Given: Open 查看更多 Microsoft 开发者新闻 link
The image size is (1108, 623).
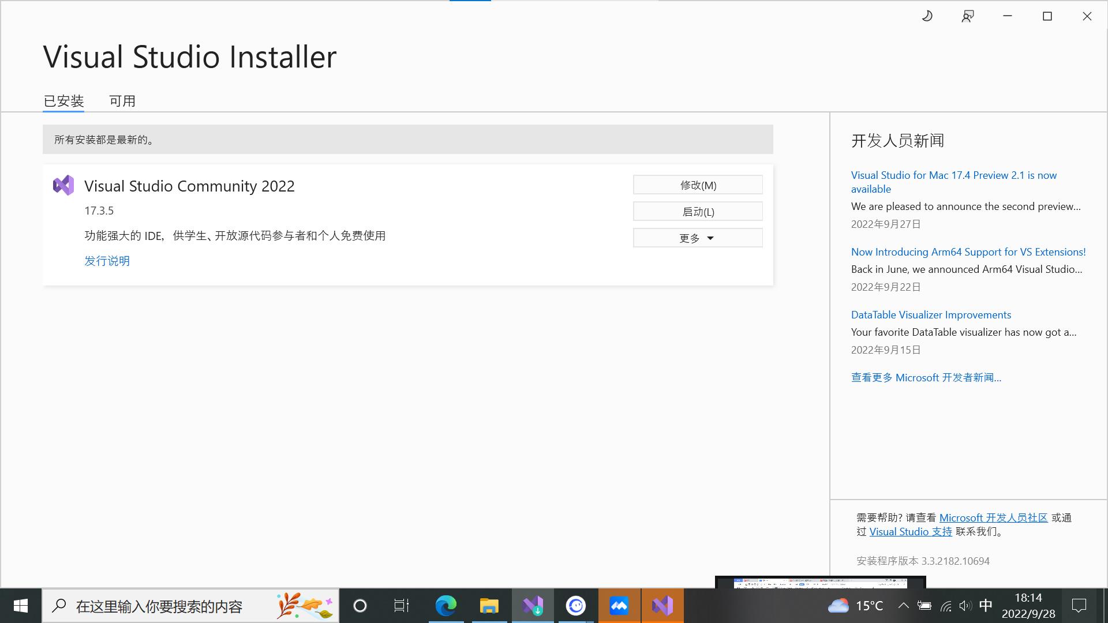Looking at the screenshot, I should [926, 377].
